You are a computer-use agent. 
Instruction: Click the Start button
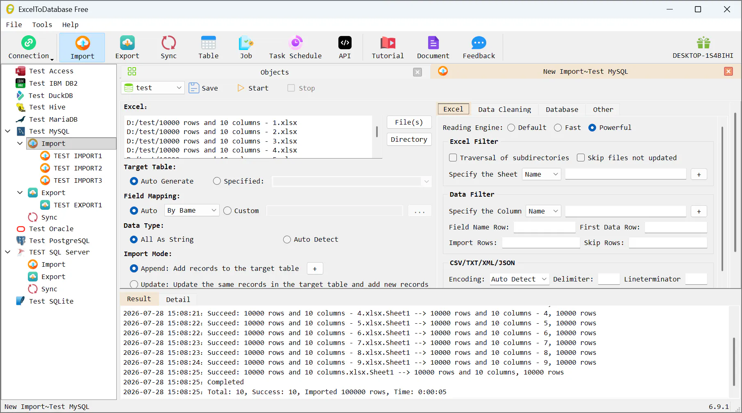pyautogui.click(x=253, y=88)
